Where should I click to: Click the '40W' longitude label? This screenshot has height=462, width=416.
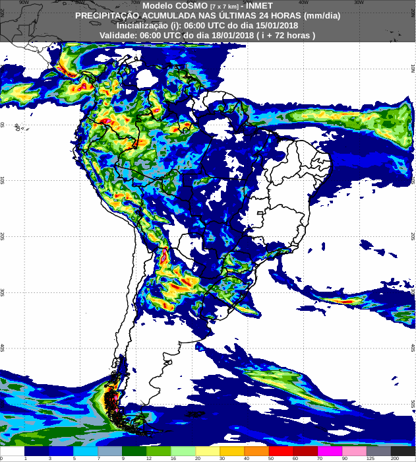[303, 2]
